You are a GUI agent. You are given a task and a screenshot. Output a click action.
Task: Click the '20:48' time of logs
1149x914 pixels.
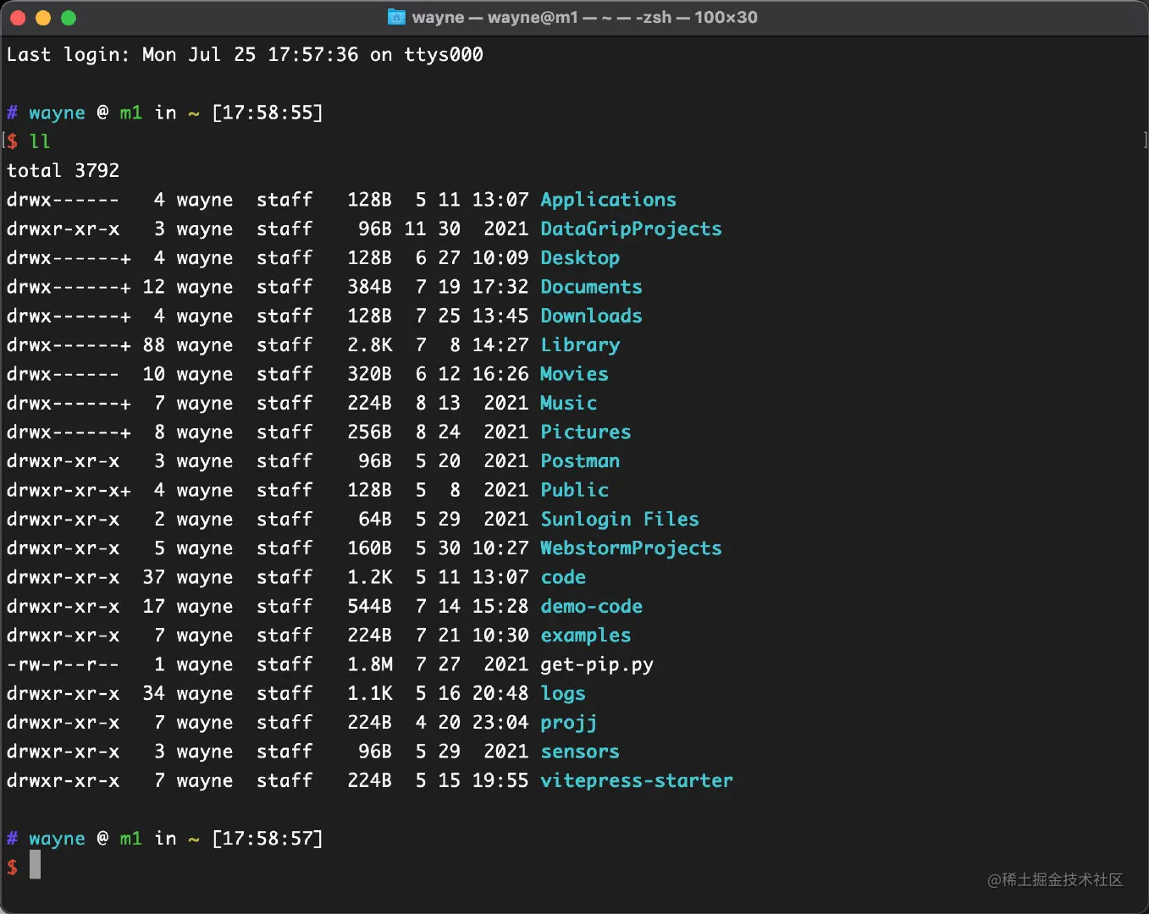500,694
